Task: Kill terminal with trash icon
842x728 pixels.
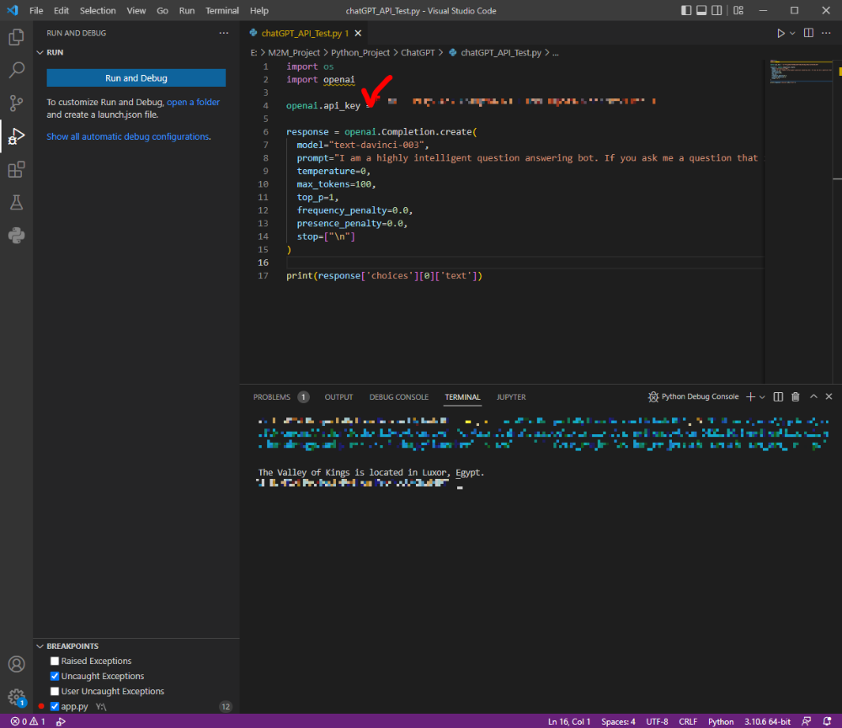Action: pos(796,396)
